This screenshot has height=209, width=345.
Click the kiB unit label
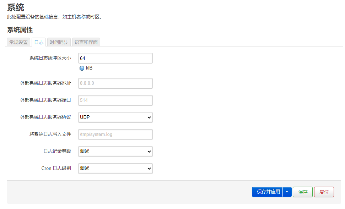coord(89,68)
